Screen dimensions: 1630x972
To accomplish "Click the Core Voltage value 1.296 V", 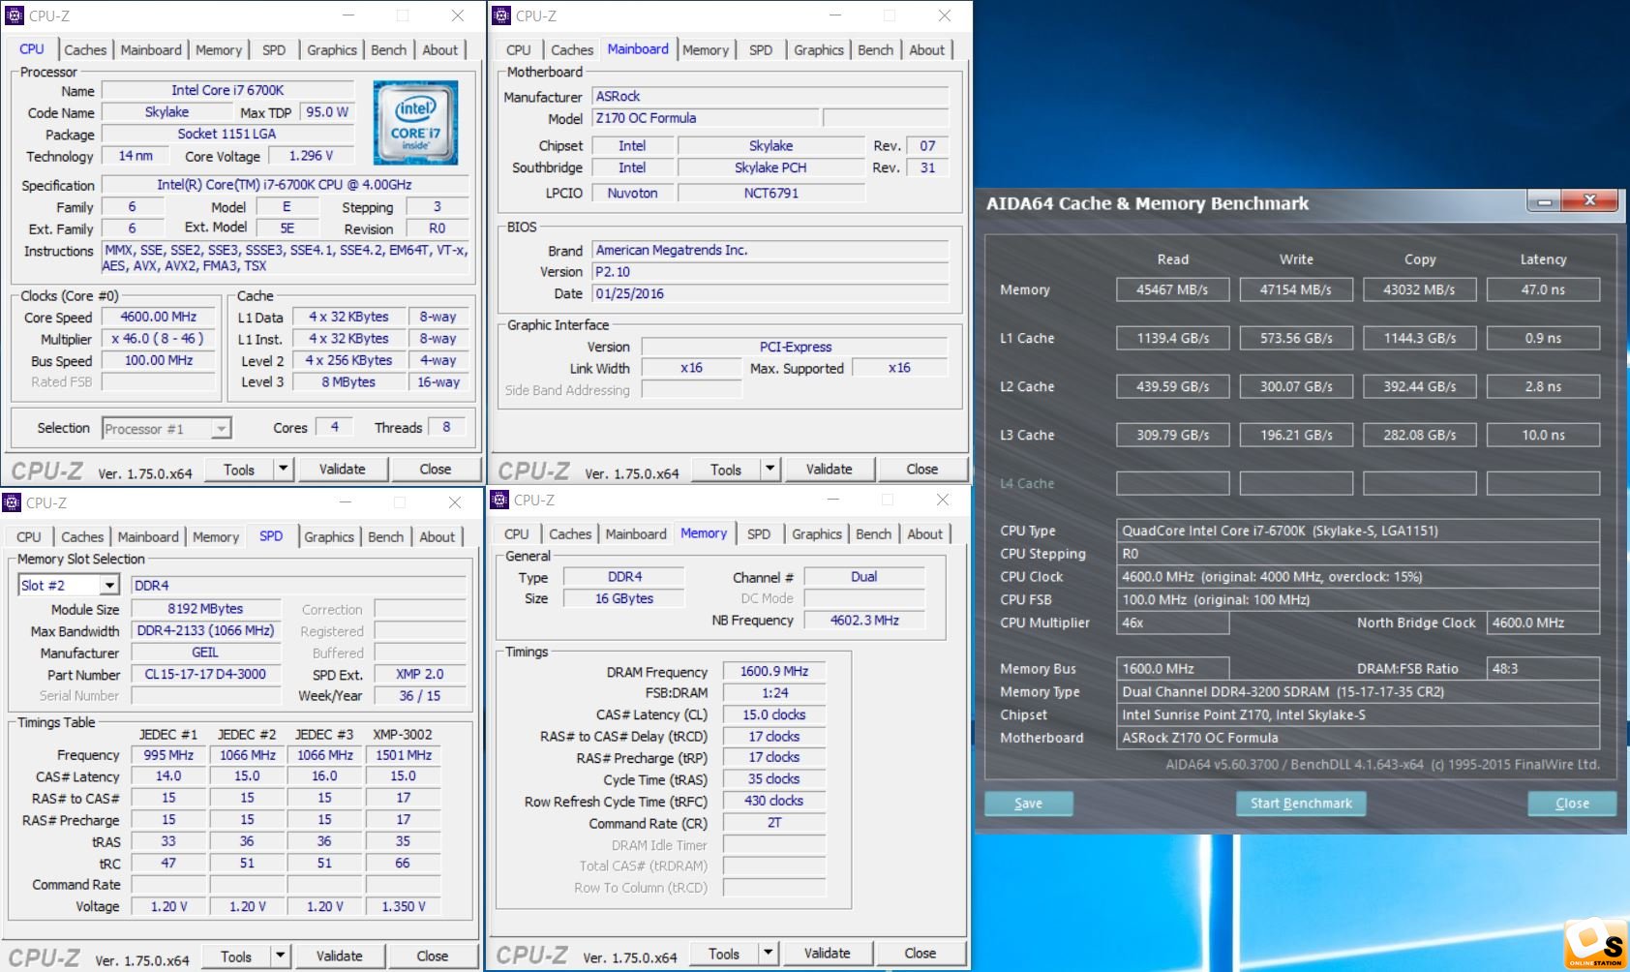I will [x=312, y=156].
